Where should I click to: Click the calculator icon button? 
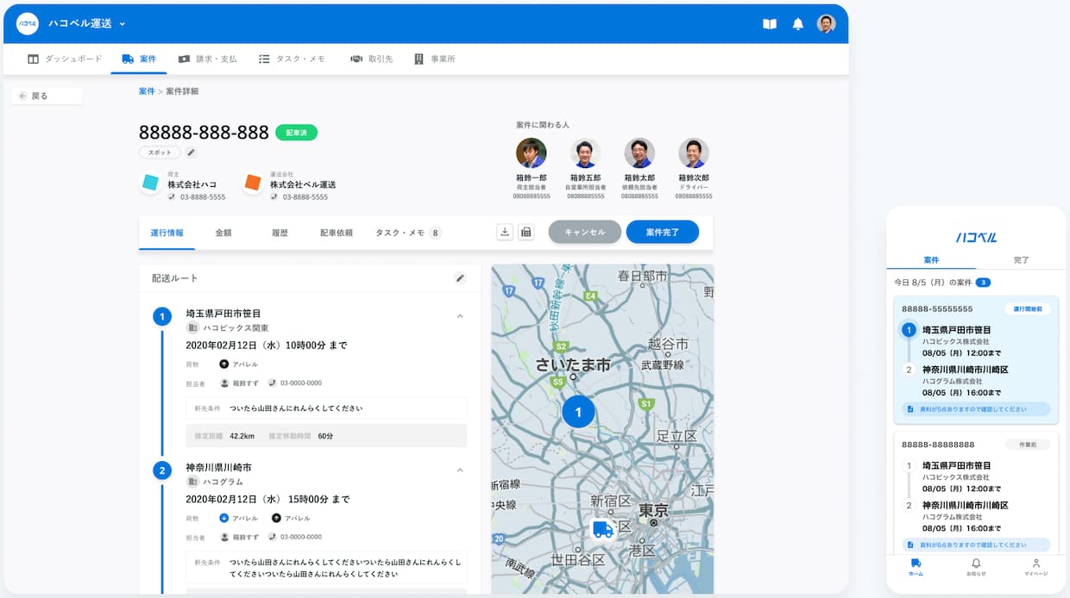click(526, 232)
